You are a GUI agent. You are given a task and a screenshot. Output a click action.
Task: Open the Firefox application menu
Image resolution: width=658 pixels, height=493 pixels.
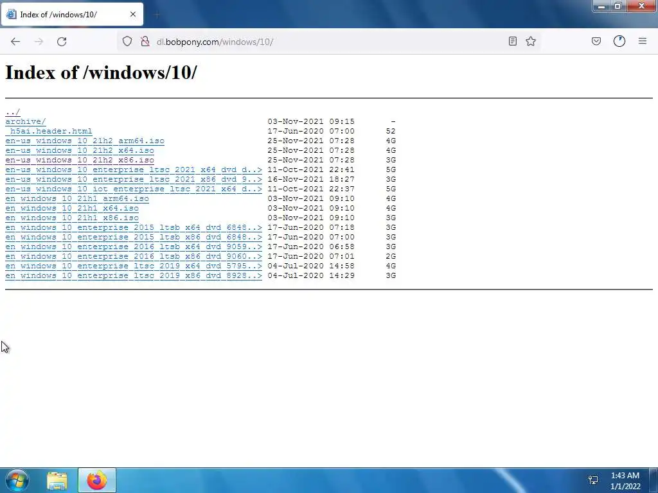pos(643,41)
